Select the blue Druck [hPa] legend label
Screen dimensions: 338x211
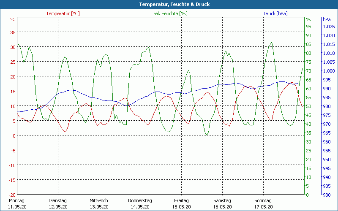coord(275,14)
